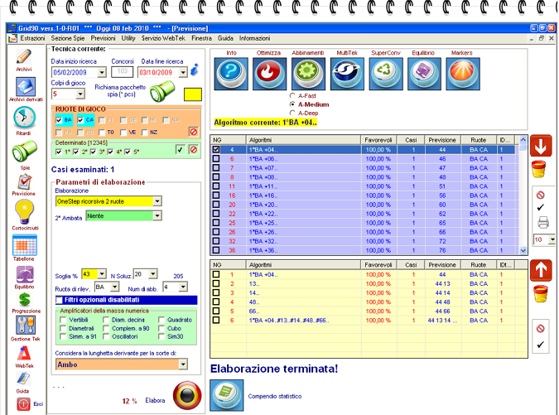Enable the TO wheel checkbox

tap(102, 133)
